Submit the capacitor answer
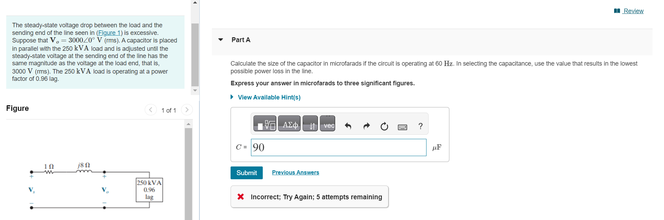The width and height of the screenshot is (664, 220). (x=246, y=173)
